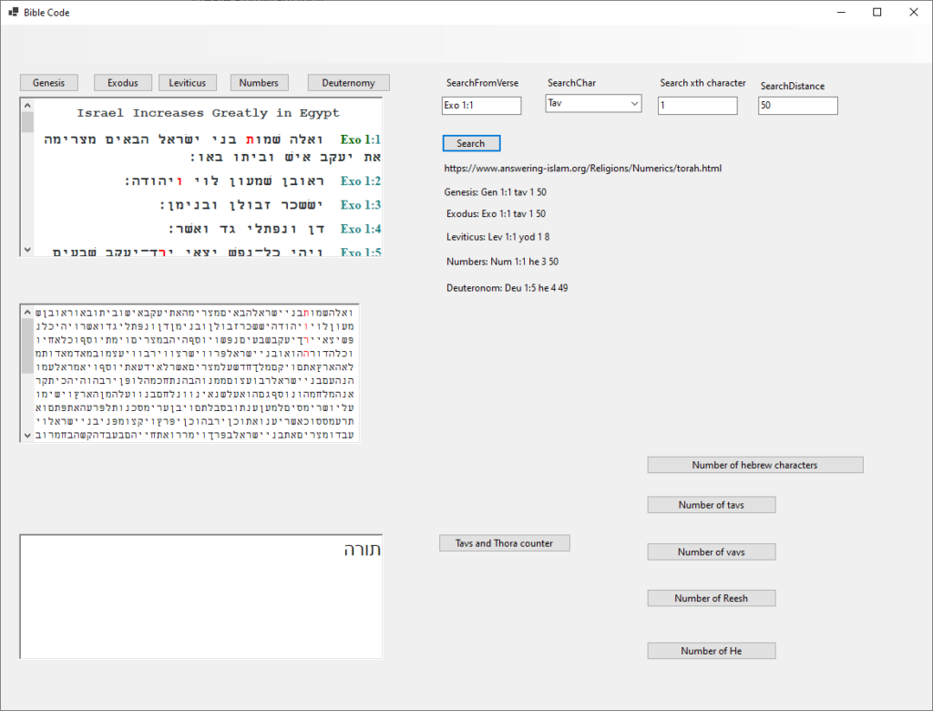This screenshot has width=933, height=711.
Task: Click the Hebrew letter grid scrollbar
Action: pyautogui.click(x=27, y=374)
